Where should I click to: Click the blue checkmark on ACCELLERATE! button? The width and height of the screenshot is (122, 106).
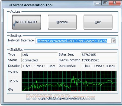(x=14, y=24)
